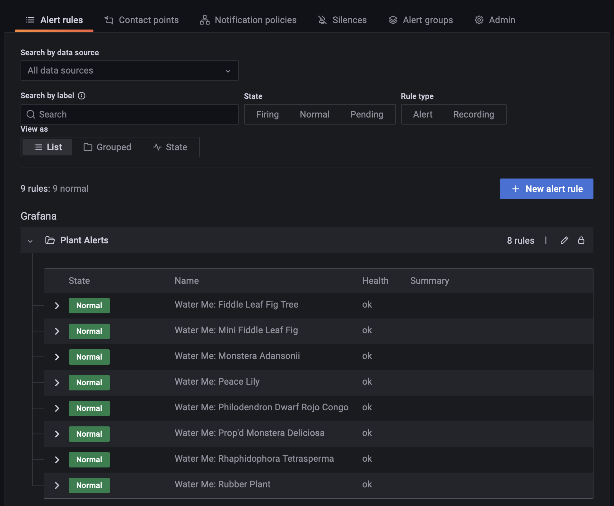Click the Health column header
This screenshot has height=506, width=614.
[x=375, y=281]
